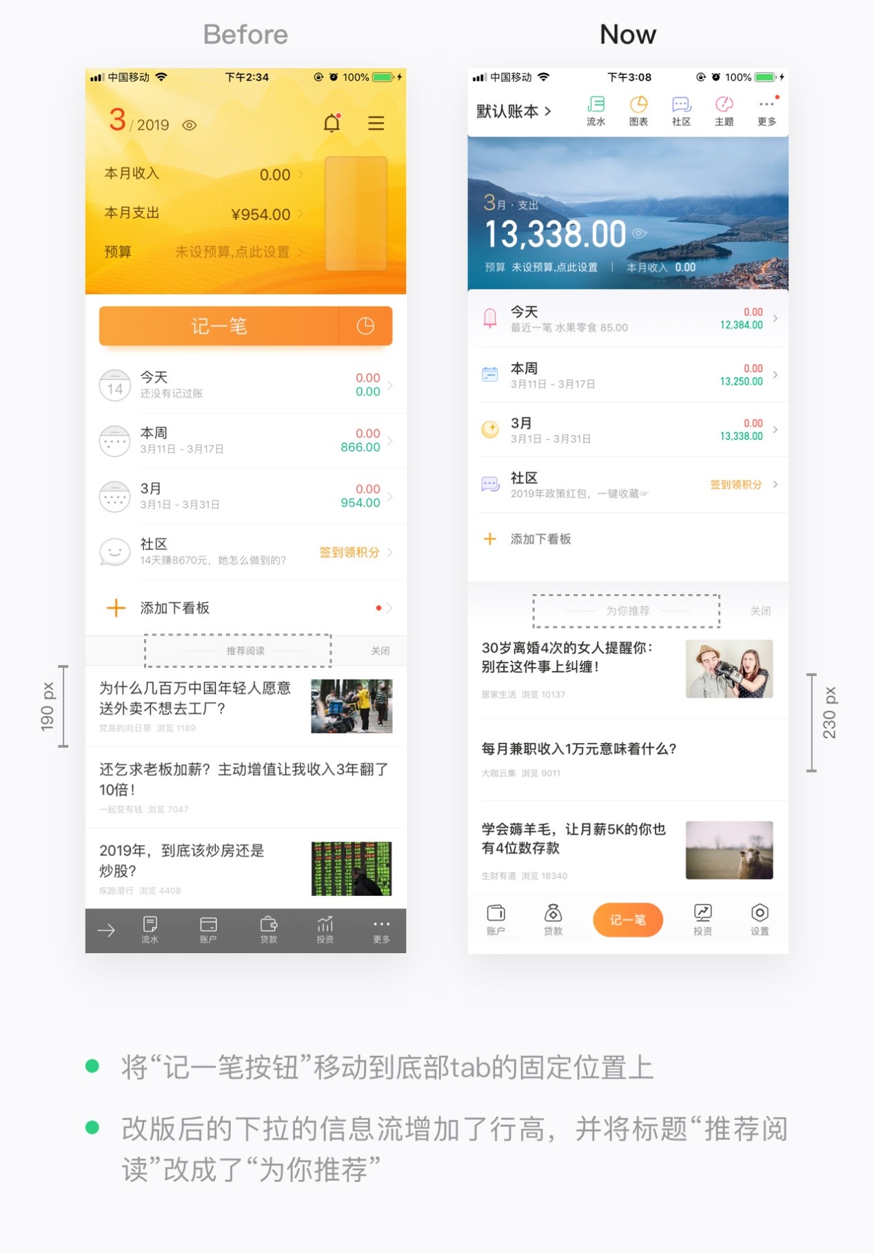
Task: Close the 推荐阅读 section in Before screen
Action: click(x=380, y=651)
